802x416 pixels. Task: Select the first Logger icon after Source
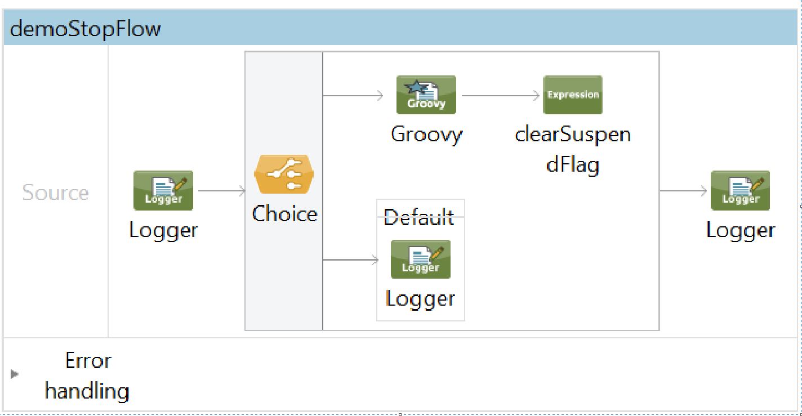pyautogui.click(x=163, y=190)
